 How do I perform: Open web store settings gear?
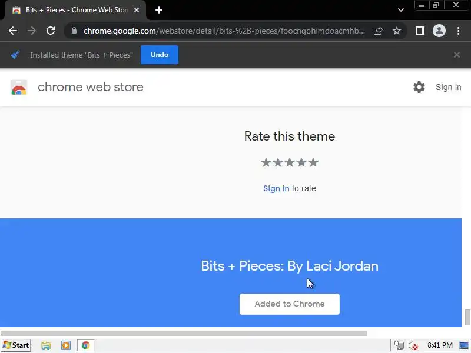(419, 87)
